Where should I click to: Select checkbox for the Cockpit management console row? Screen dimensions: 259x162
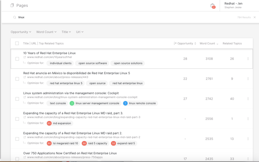click(x=17, y=99)
